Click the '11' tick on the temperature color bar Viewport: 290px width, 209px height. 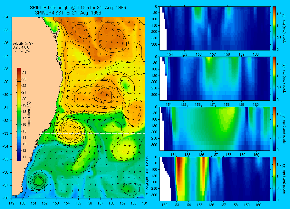click(24, 157)
